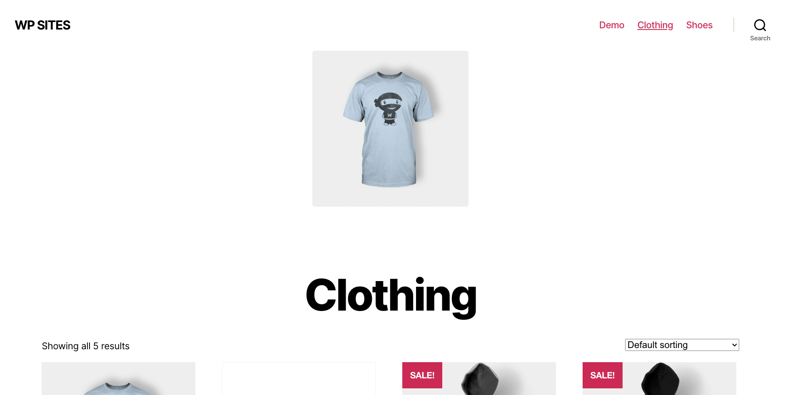This screenshot has width=785, height=395.
Task: Click the Clothing page heading
Action: pos(391,296)
